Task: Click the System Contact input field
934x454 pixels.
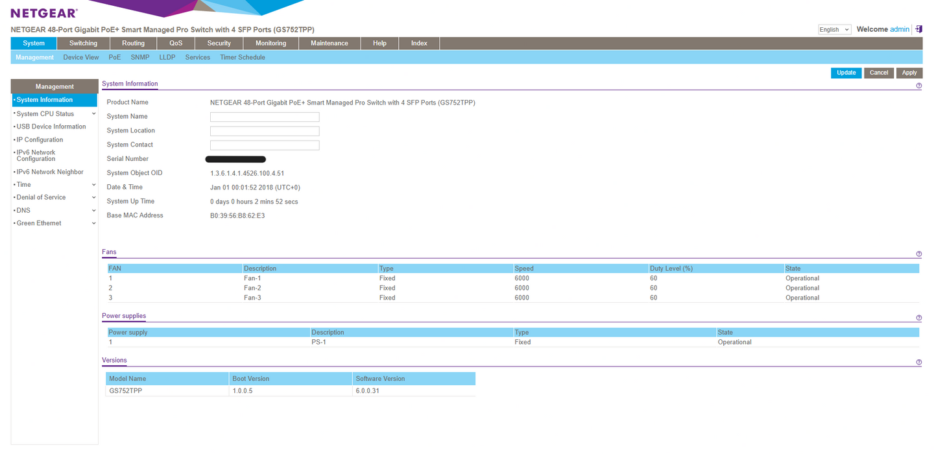Action: (265, 145)
